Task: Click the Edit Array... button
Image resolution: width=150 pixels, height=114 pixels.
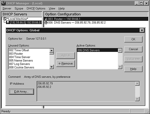Action: pyautogui.click(x=21, y=92)
